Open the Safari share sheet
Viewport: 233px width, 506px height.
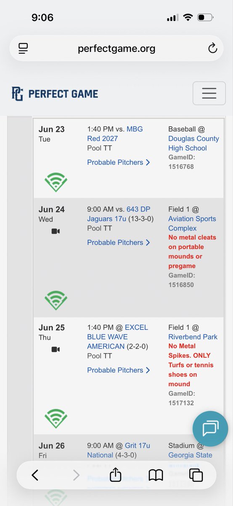click(115, 475)
